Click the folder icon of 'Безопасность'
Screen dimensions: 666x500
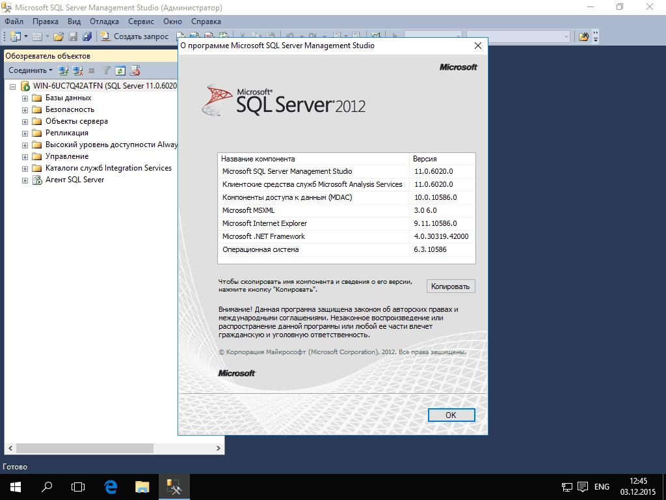click(x=37, y=109)
